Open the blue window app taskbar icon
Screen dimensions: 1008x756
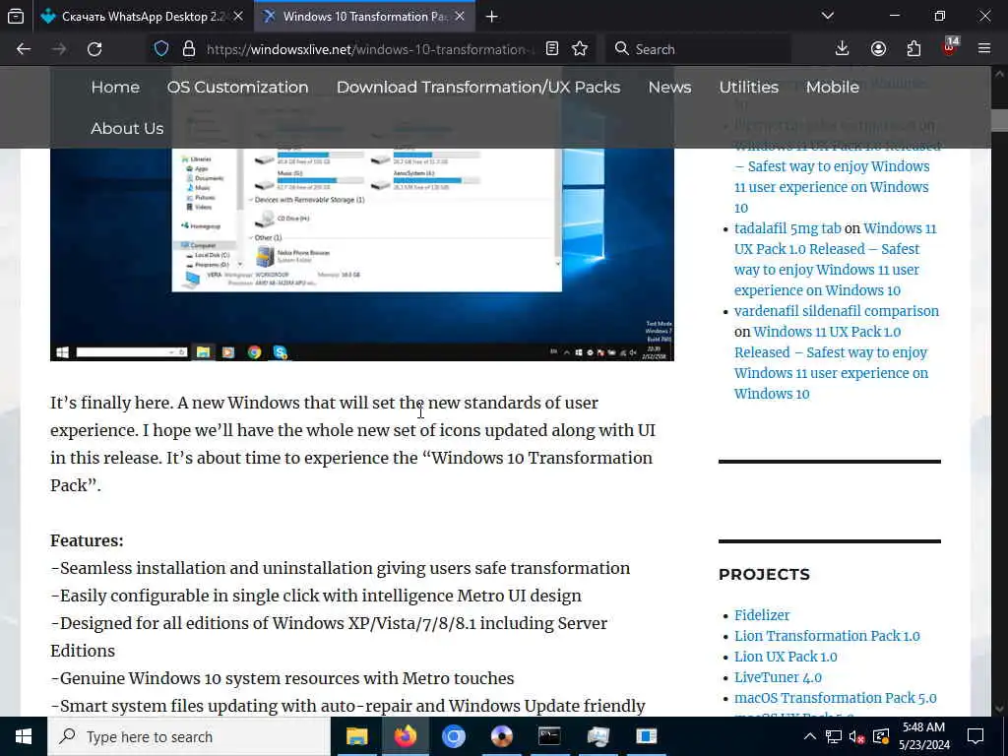(x=646, y=736)
